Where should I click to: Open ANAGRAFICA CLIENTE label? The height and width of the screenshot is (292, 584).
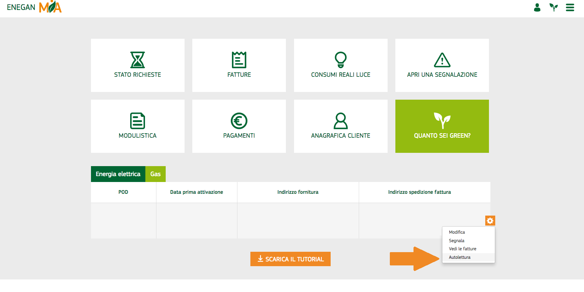(341, 135)
